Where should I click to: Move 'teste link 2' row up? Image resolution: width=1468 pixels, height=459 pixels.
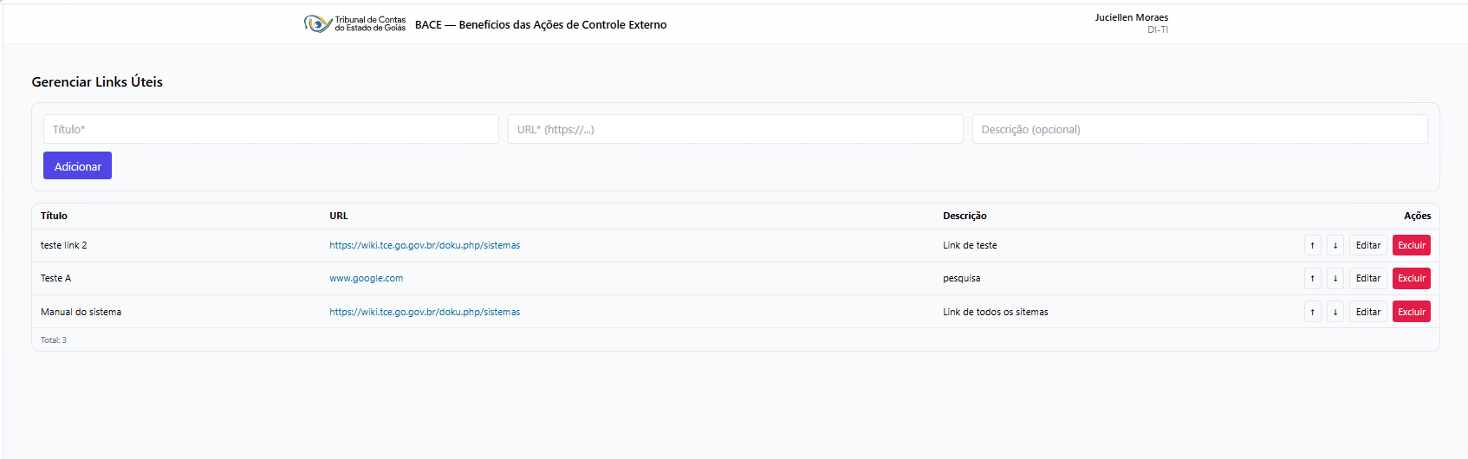pyautogui.click(x=1313, y=246)
